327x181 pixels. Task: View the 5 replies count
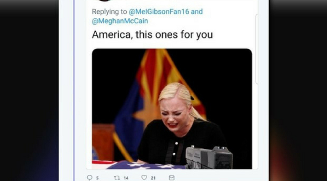point(97,178)
